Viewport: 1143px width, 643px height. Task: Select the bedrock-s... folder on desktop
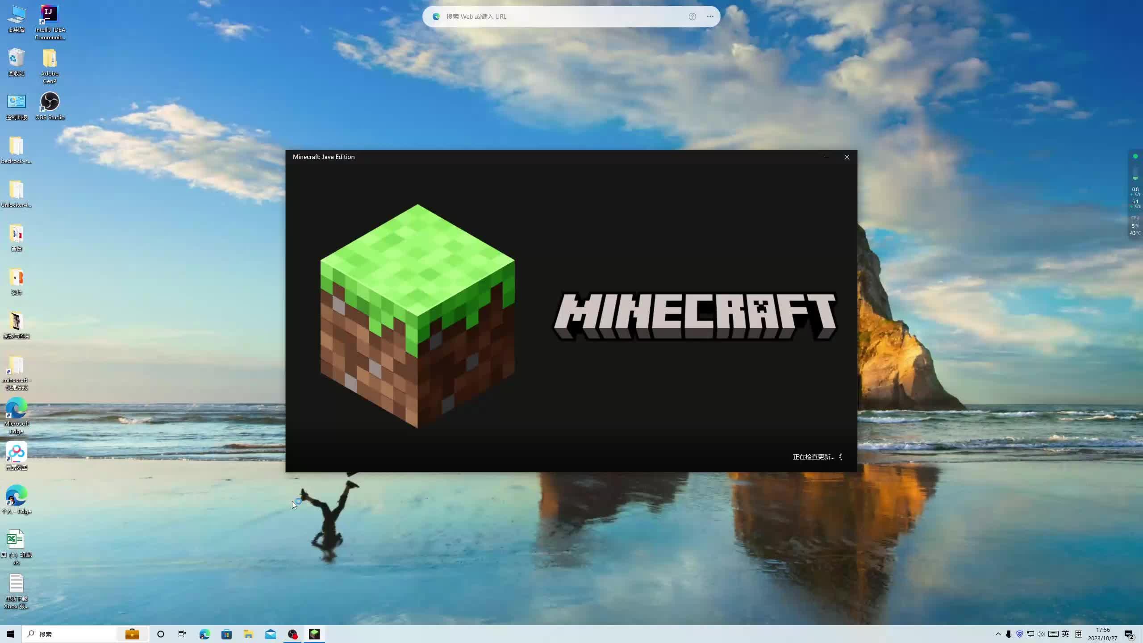coord(17,150)
